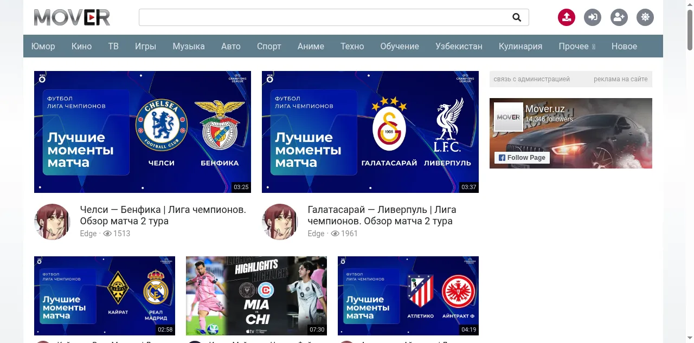This screenshot has width=694, height=343.
Task: Open the Галатасарай — Ливерпуль video thumbnail
Action: [x=370, y=132]
